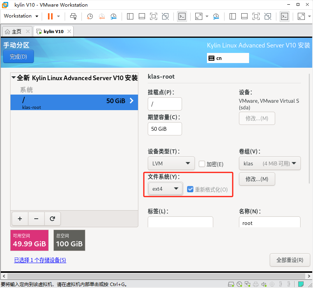
Task: Click the vertical scrollbar in the partition details panel
Action: point(309,128)
